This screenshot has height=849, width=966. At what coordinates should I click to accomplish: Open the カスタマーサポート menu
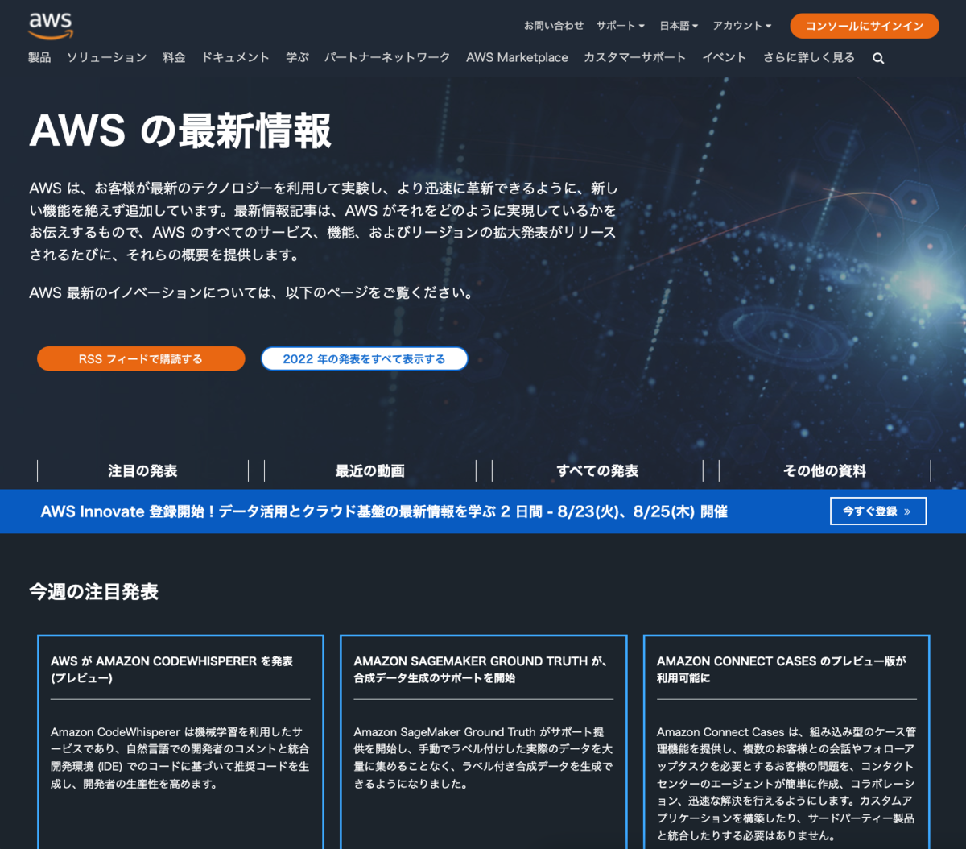point(635,57)
